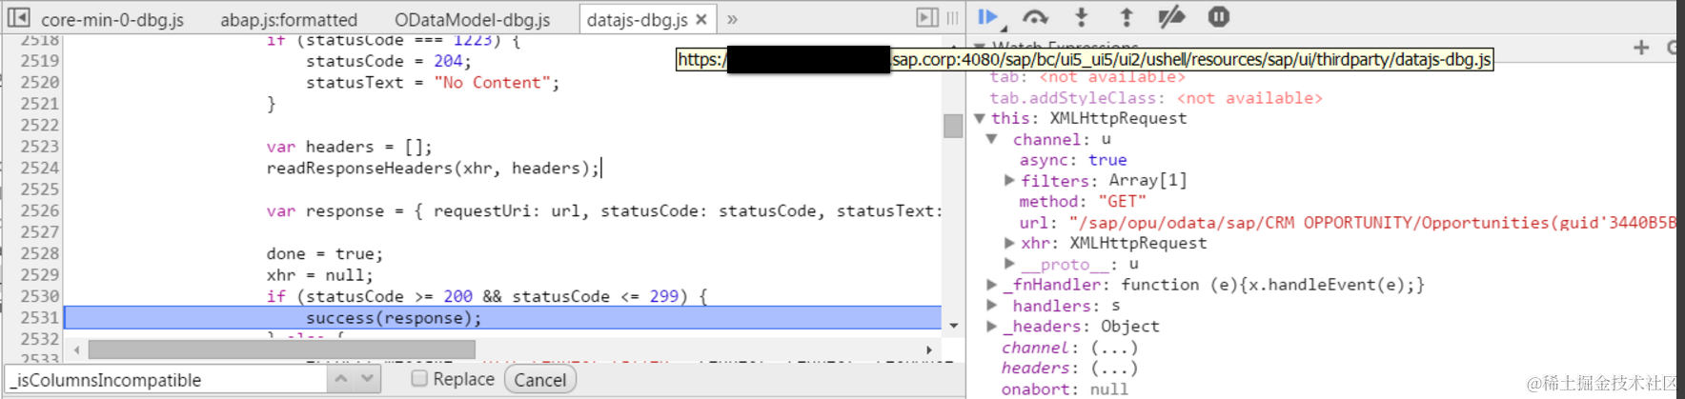Collapse the 'channel: u' node

pyautogui.click(x=992, y=140)
